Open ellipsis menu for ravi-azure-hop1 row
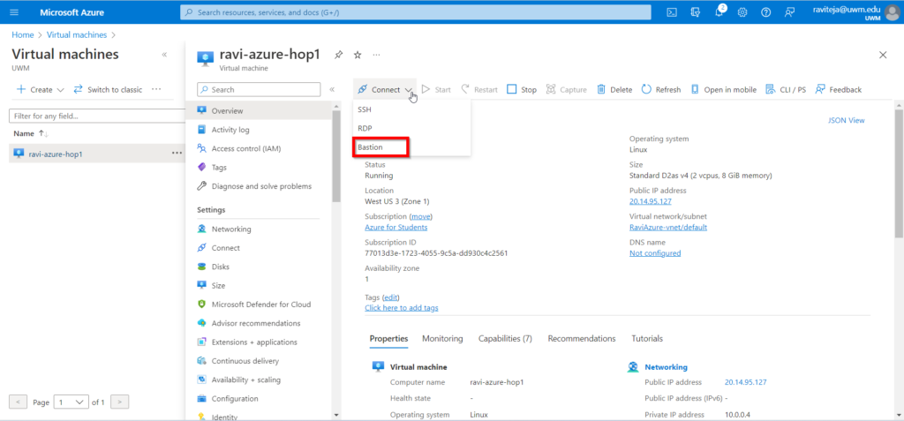This screenshot has width=904, height=421. click(177, 154)
